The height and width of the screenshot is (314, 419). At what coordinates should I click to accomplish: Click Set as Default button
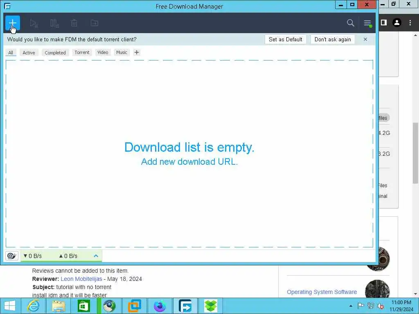[x=285, y=40]
